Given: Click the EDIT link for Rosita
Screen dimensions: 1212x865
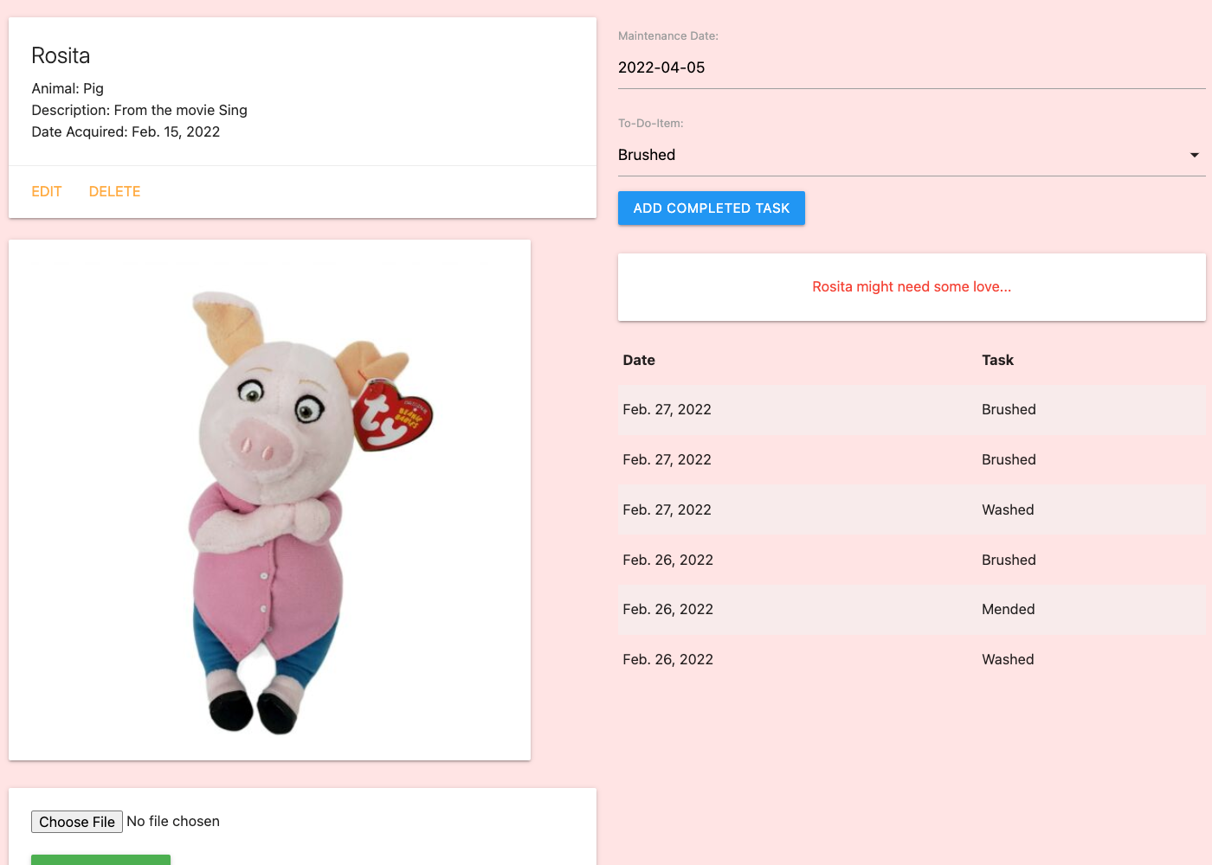Looking at the screenshot, I should click(47, 192).
